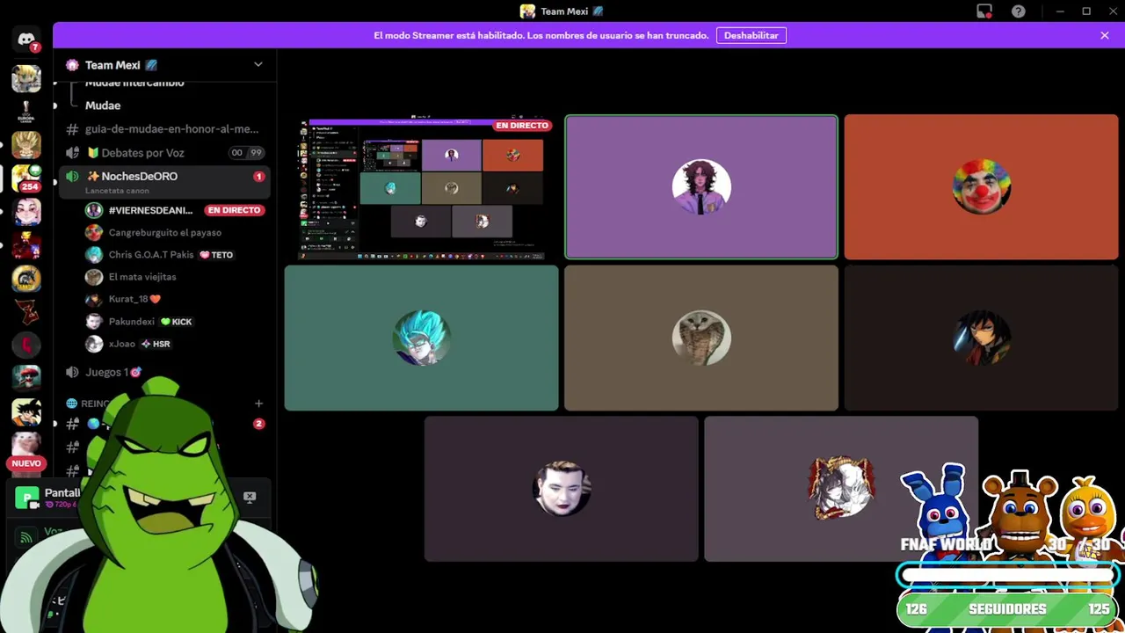This screenshot has height=633, width=1125.
Task: Select Pakundexi in the voice list
Action: pos(131,322)
